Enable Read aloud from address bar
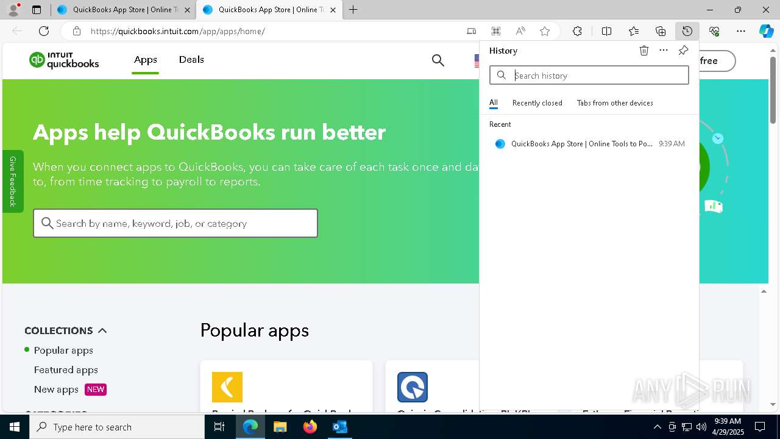This screenshot has width=780, height=439. (x=520, y=31)
